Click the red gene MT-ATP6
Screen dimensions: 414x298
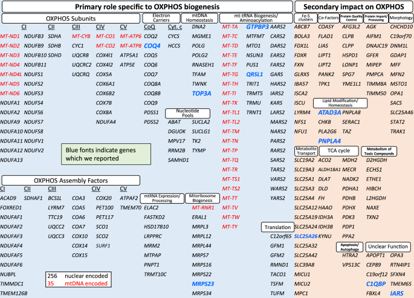click(131, 36)
